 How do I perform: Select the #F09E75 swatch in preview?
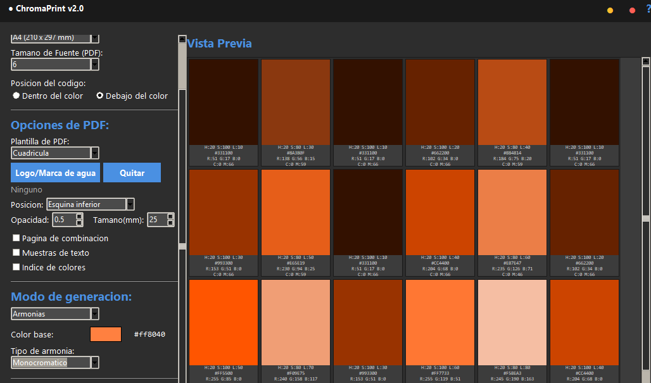tap(296, 322)
